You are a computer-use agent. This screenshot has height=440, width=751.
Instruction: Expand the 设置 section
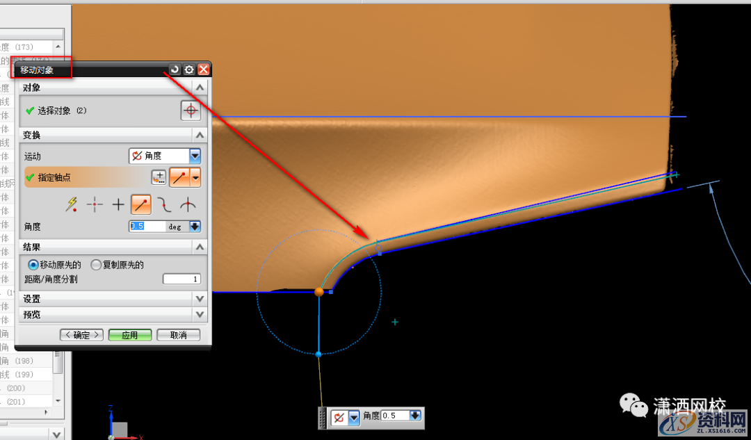[200, 299]
